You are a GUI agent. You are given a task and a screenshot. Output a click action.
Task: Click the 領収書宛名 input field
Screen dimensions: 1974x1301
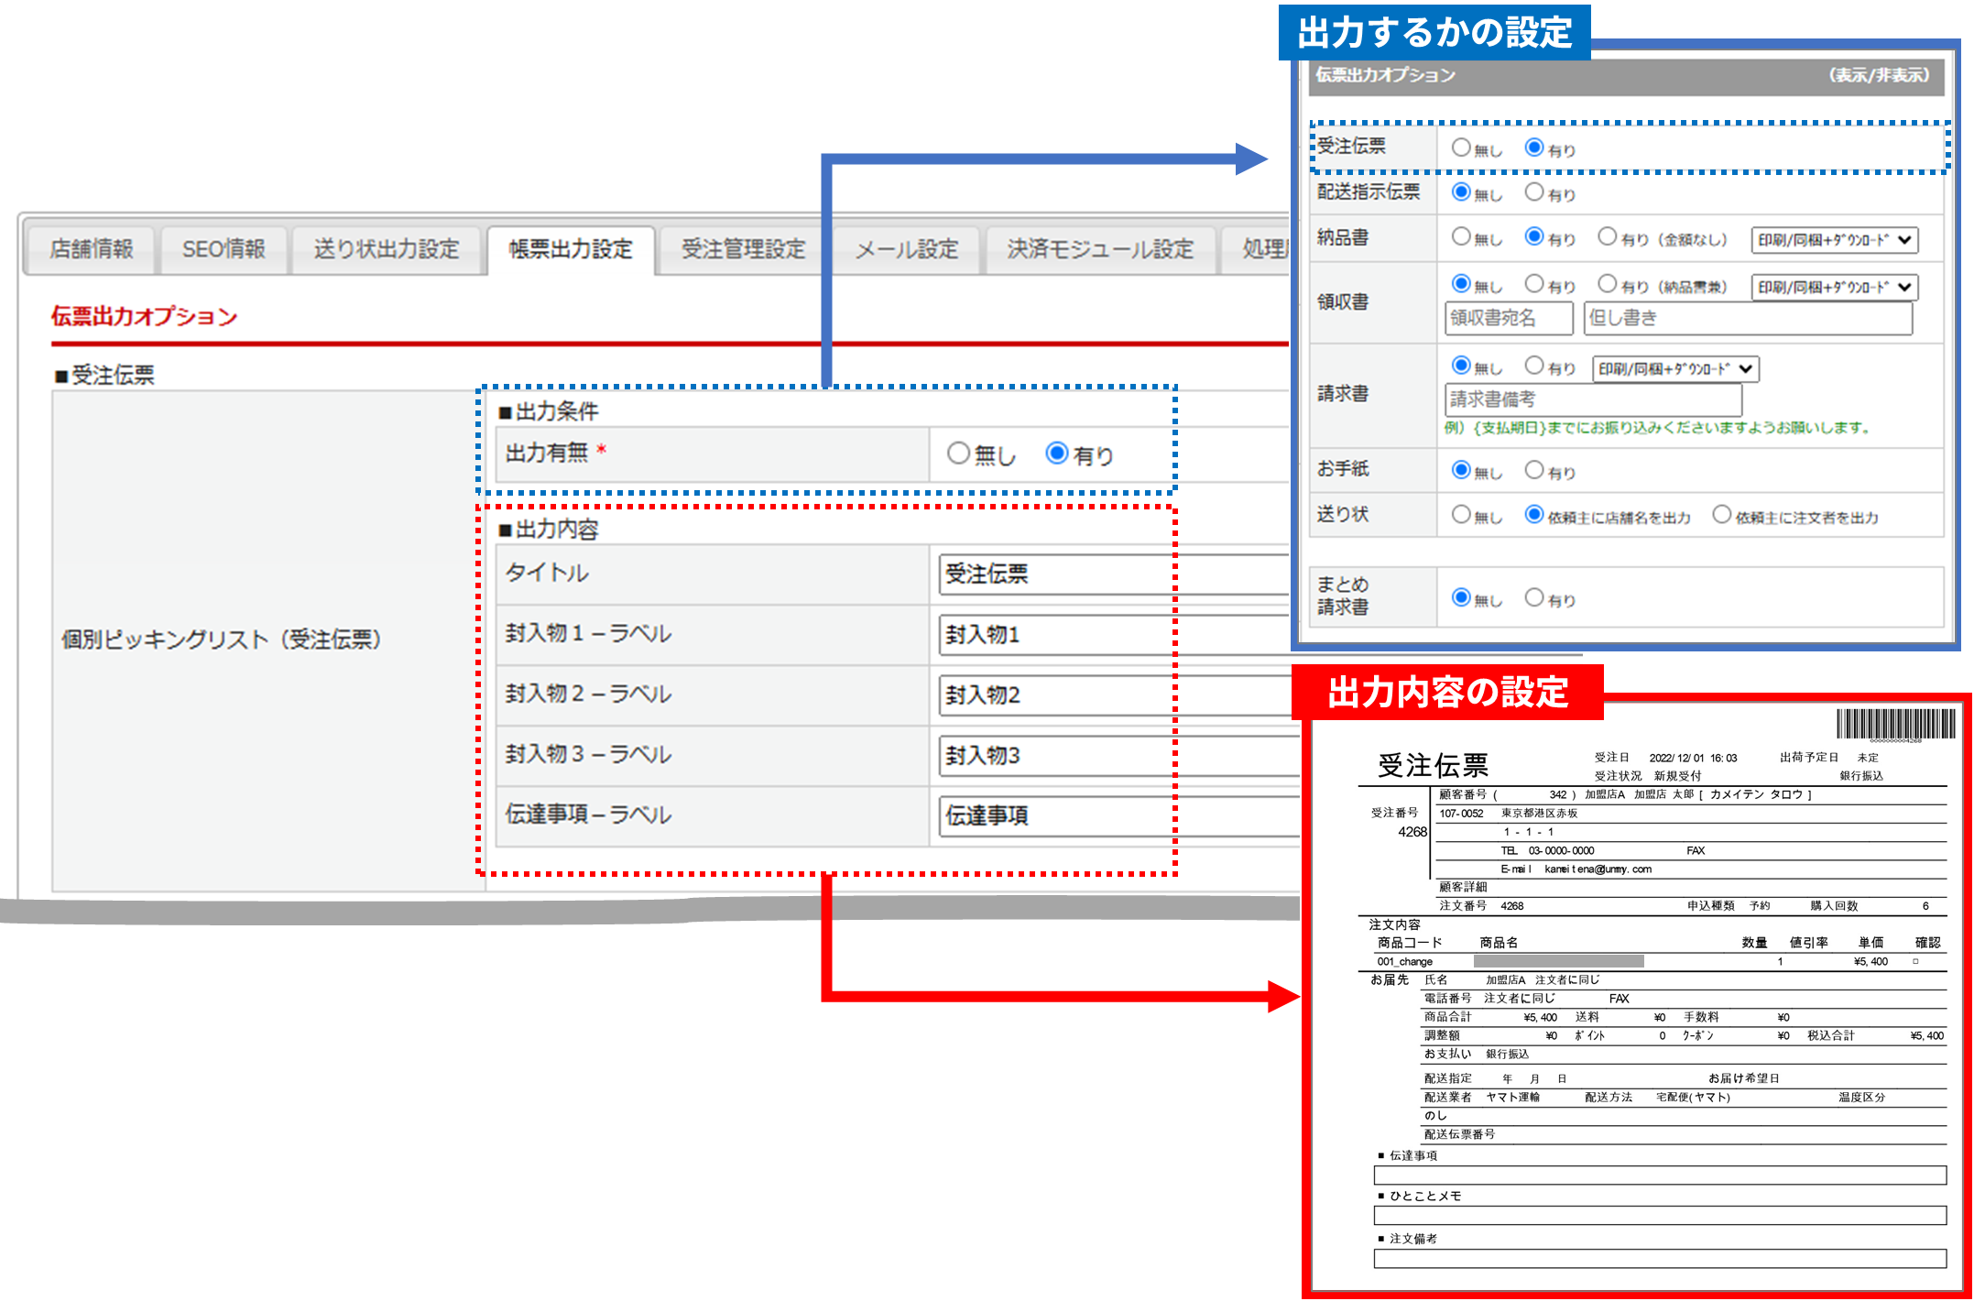pos(1509,318)
